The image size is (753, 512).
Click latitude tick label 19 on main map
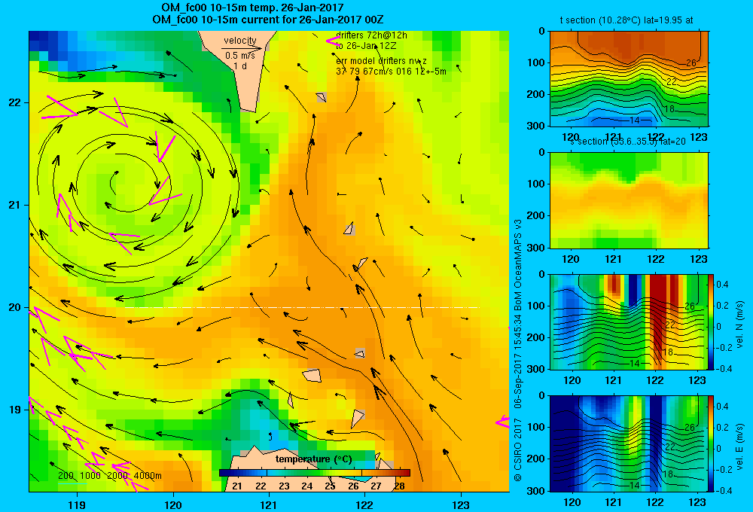(15, 410)
